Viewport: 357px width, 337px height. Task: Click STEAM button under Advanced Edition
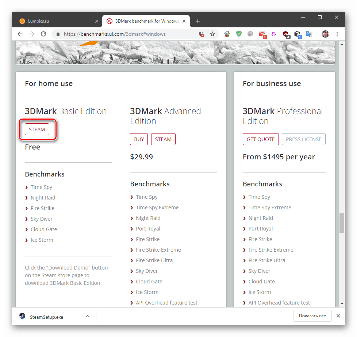coord(163,139)
